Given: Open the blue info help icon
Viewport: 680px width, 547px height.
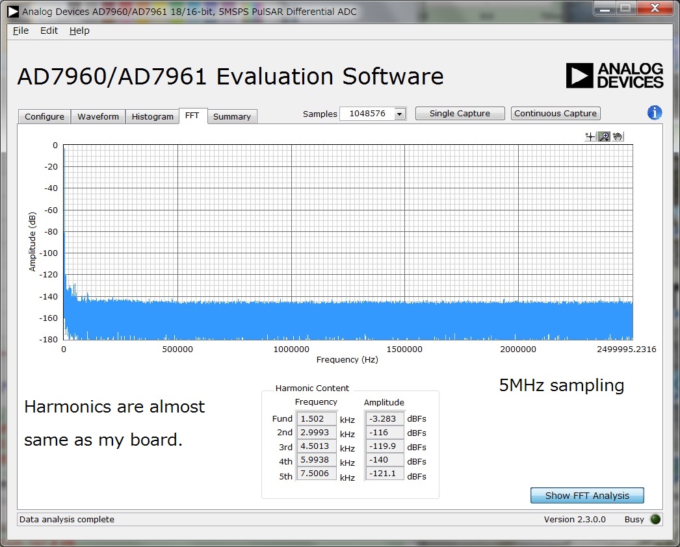Looking at the screenshot, I should [655, 112].
